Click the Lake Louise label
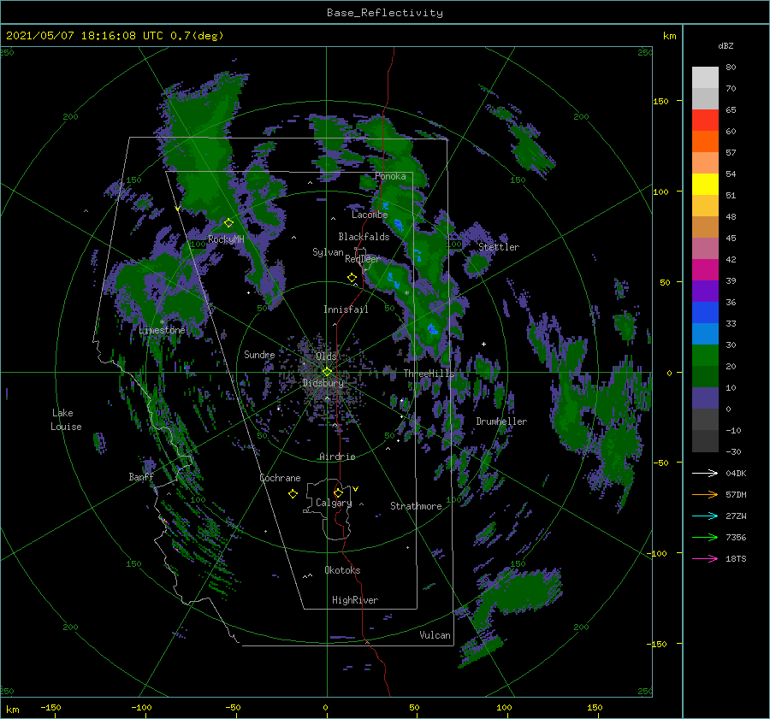 [66, 420]
